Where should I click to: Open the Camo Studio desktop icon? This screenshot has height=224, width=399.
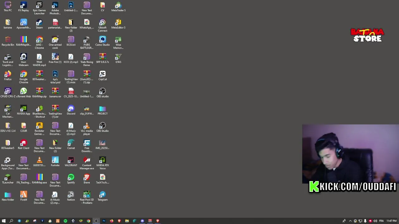(103, 41)
